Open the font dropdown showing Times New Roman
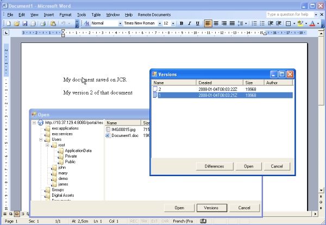Screen dimensions: 326x225 tap(160, 24)
